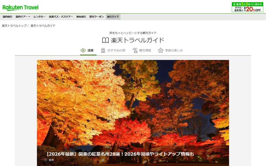
Task: Switch to the おすすめの宿 tab
Action: coord(113,50)
